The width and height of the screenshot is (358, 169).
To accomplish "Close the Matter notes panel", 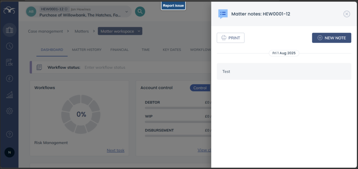I will [x=346, y=14].
